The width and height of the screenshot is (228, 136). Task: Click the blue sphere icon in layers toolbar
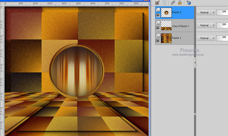pos(189,3)
